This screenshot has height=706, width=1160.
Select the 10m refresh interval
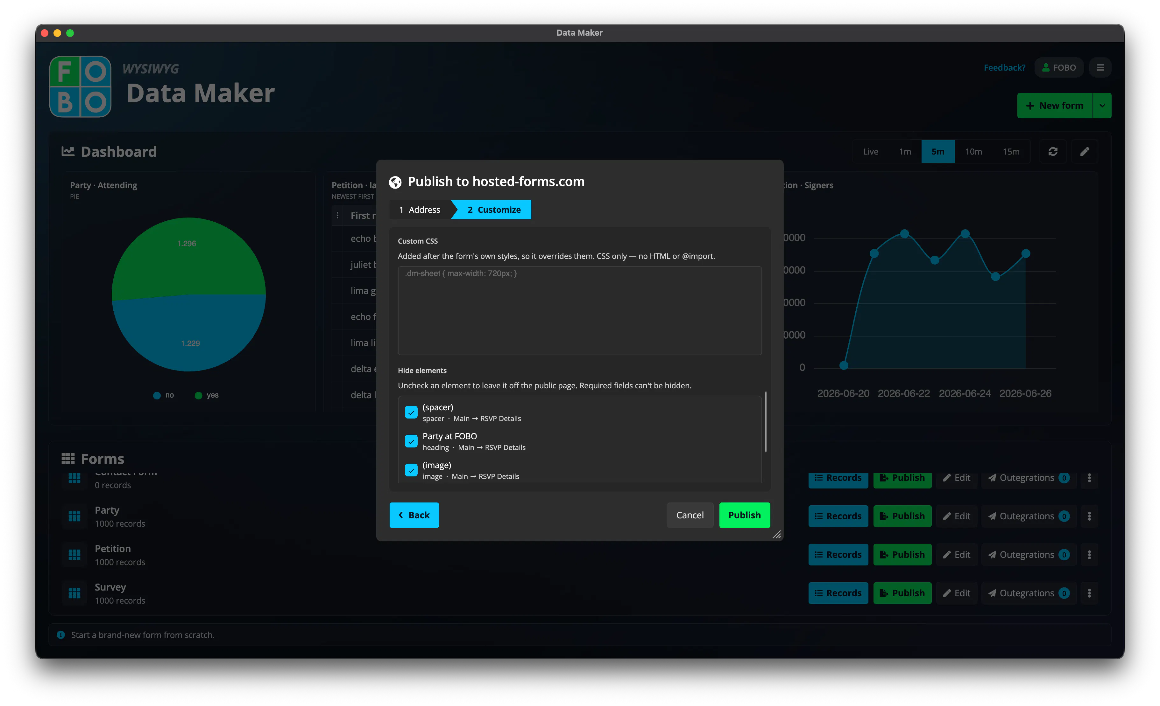(x=973, y=151)
